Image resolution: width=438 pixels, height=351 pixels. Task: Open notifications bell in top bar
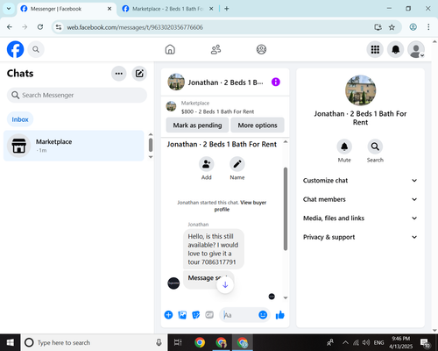(395, 49)
